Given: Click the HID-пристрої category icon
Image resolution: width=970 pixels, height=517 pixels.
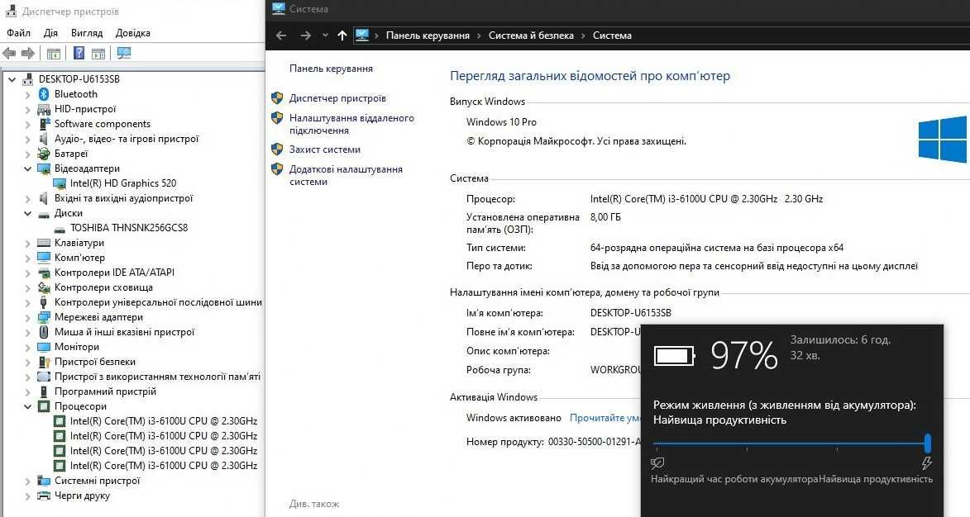Looking at the screenshot, I should point(43,109).
